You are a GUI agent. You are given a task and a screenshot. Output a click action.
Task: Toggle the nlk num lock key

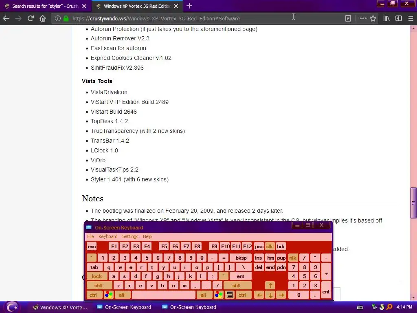pos(293,258)
